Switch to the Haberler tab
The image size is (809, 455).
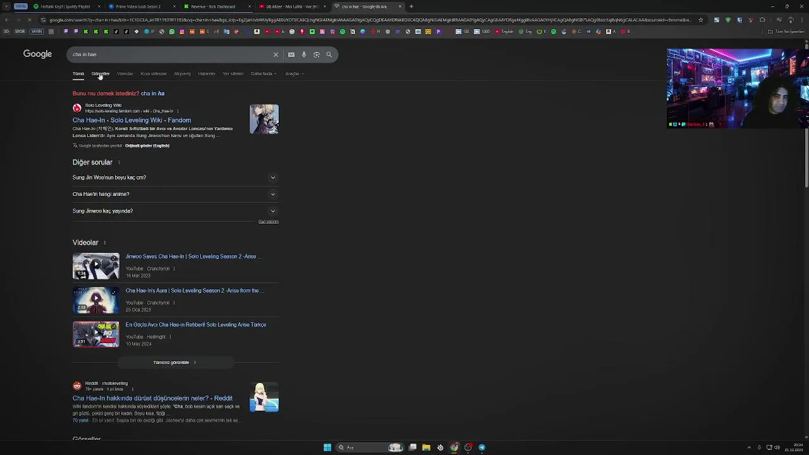tap(207, 73)
